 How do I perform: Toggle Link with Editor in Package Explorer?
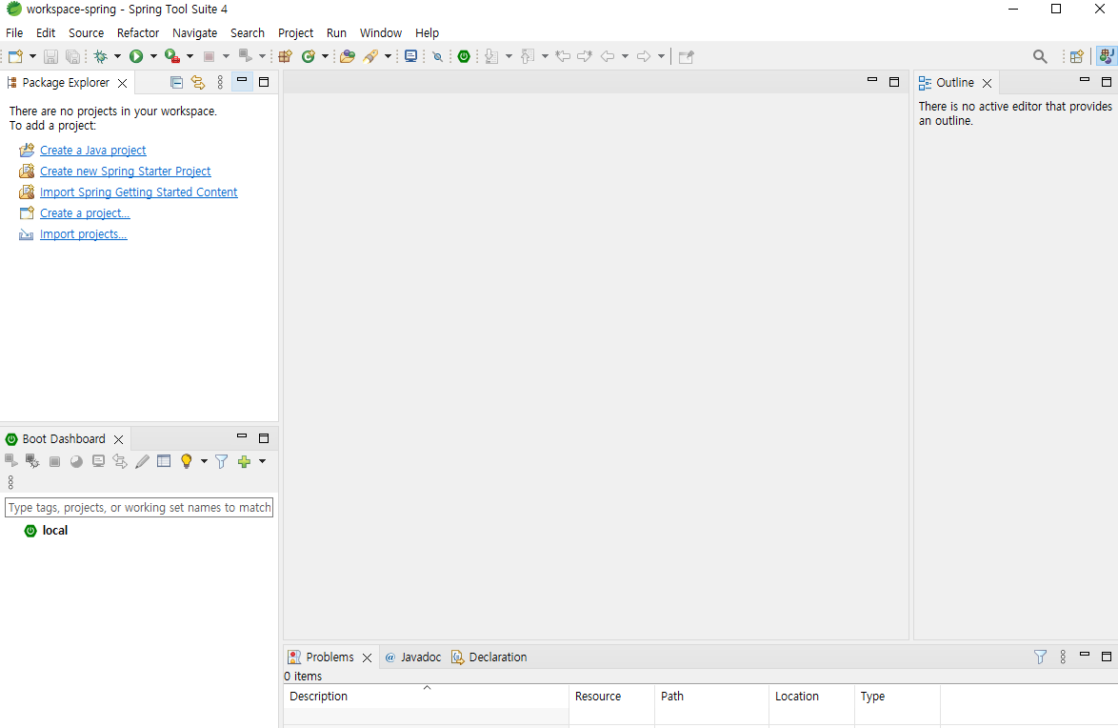[x=198, y=83]
